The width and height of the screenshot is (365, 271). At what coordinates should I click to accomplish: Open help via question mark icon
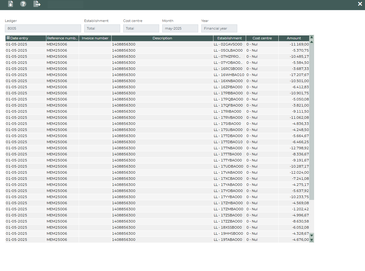click(23, 4)
